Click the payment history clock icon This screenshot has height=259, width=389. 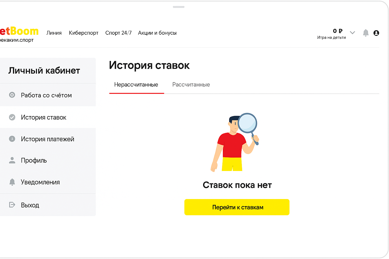click(12, 139)
